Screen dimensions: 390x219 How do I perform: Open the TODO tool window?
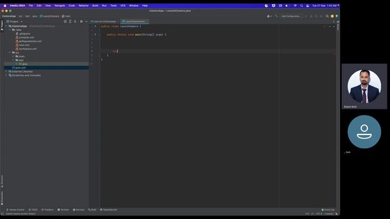(33, 210)
